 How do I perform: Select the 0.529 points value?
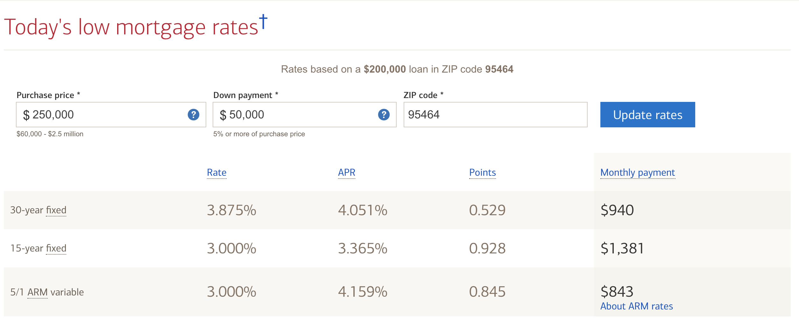pos(487,210)
